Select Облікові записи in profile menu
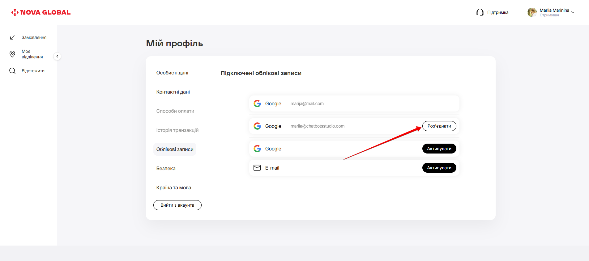This screenshot has width=589, height=261. click(175, 149)
